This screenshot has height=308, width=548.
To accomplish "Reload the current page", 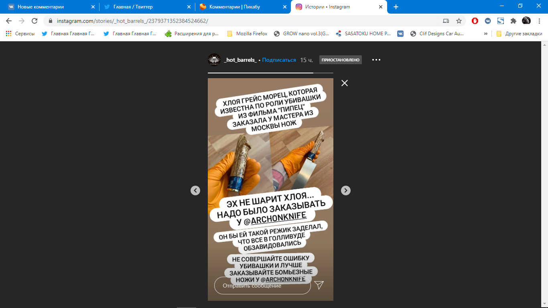I will (x=35, y=21).
